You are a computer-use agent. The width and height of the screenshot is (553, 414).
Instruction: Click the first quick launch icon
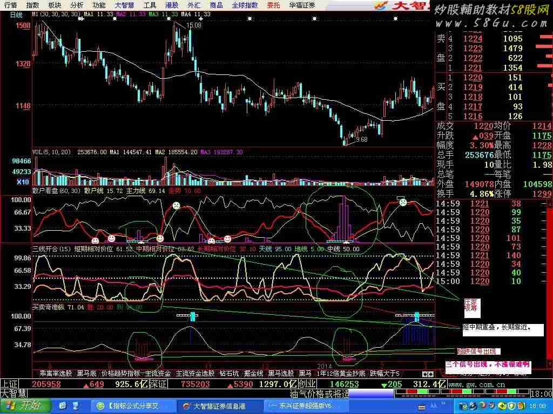tap(63, 406)
